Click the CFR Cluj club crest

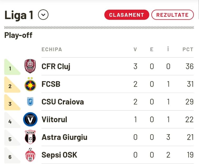pos(30,66)
